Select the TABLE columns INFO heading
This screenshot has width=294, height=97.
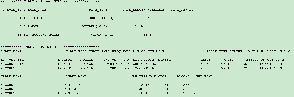50,2
